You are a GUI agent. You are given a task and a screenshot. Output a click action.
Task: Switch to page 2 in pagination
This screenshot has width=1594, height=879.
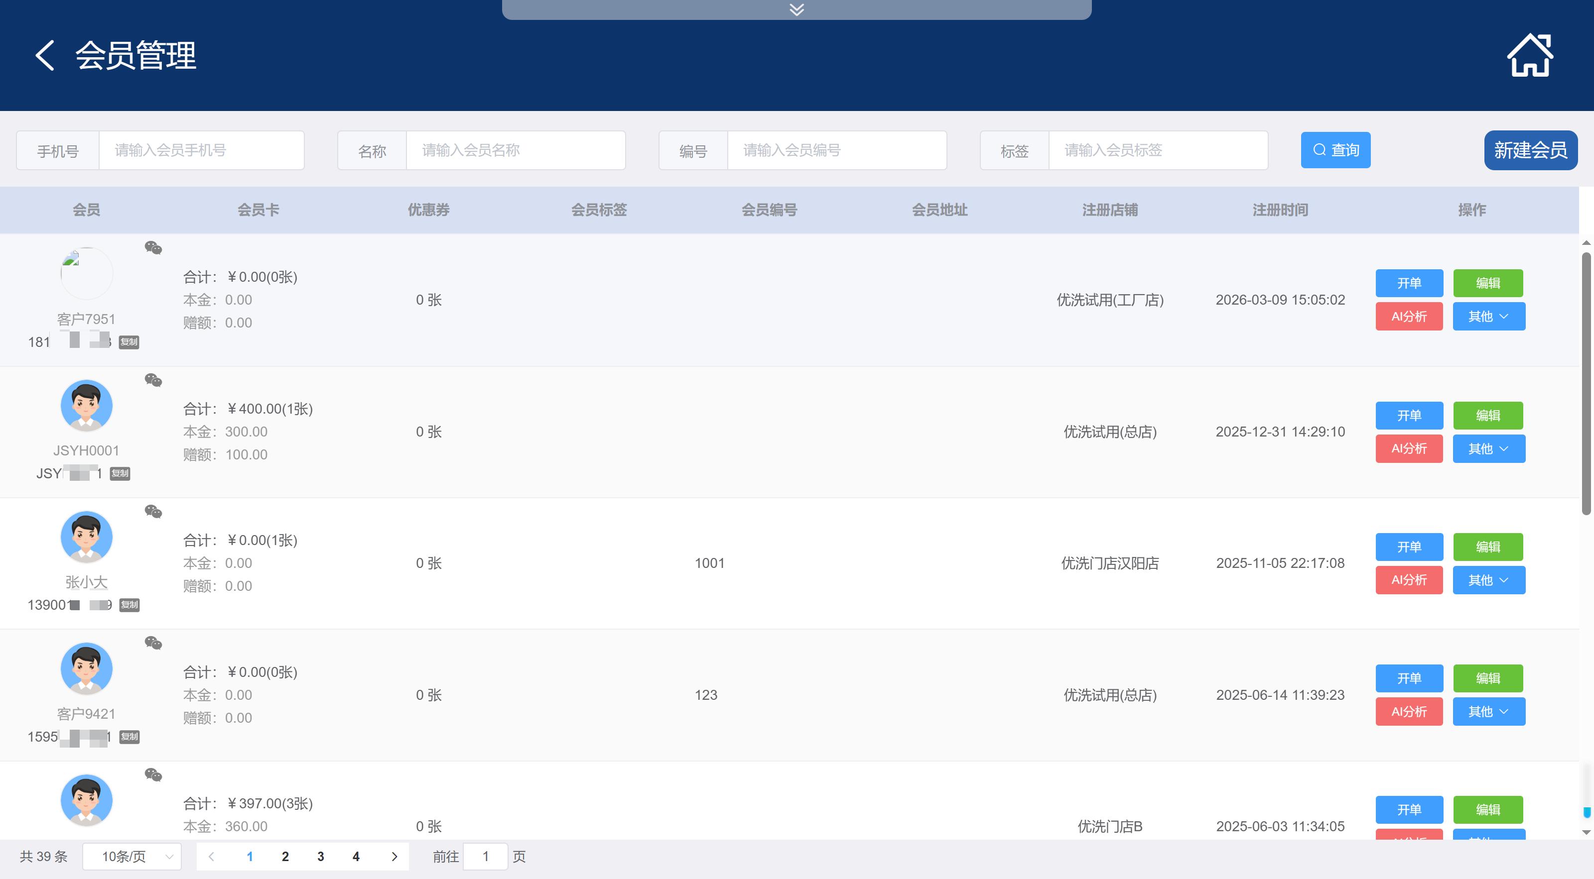pos(285,857)
